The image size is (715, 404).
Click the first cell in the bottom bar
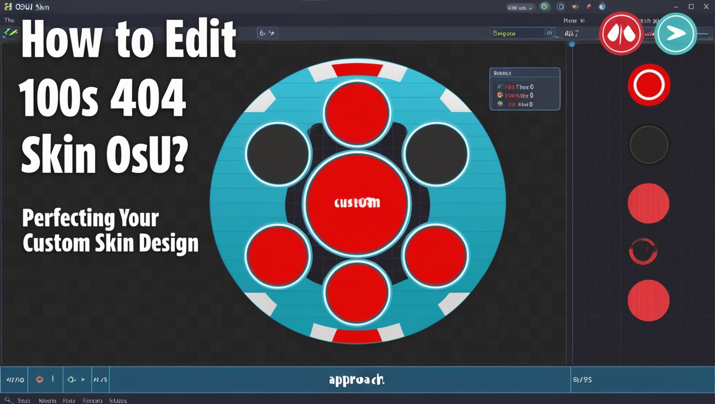pos(15,380)
